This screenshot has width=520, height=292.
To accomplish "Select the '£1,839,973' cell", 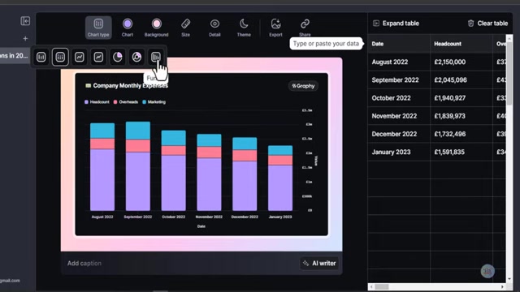I will 461,116.
